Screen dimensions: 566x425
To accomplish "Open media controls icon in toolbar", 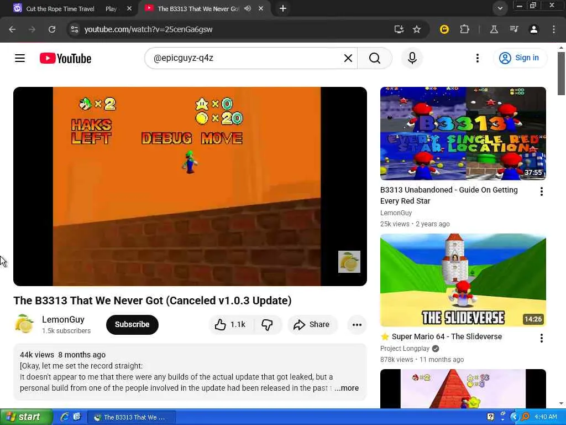I will pos(514,29).
